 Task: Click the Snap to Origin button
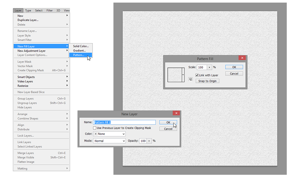tap(207, 81)
